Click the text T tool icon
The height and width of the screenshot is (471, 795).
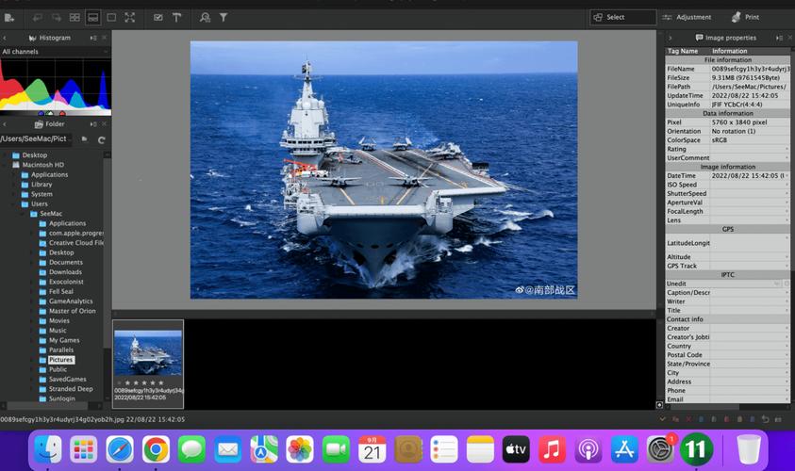(x=176, y=17)
